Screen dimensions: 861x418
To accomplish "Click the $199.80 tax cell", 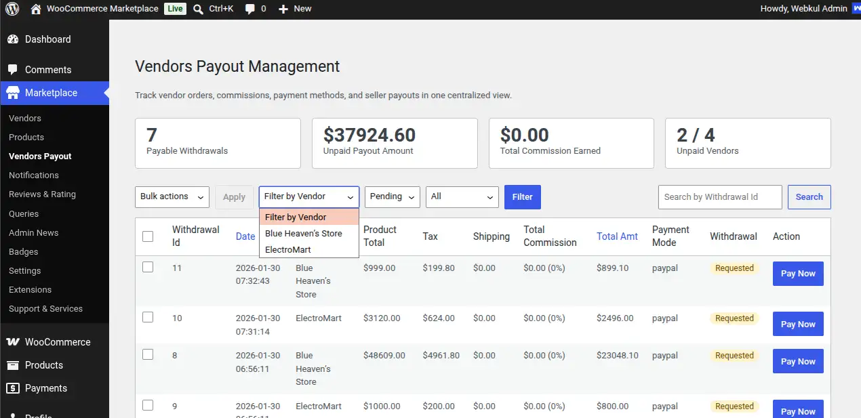I will point(439,268).
